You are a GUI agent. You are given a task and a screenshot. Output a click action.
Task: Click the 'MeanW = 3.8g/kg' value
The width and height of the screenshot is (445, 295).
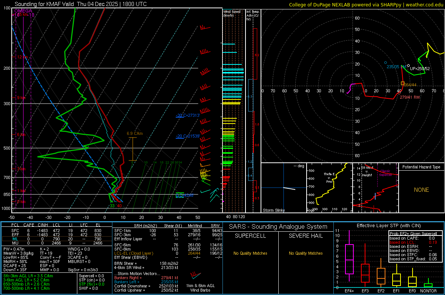pos(18,253)
